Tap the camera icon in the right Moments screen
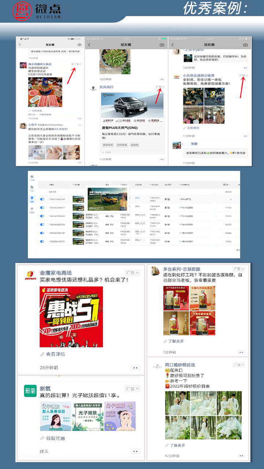264x469 pixels. (x=245, y=45)
